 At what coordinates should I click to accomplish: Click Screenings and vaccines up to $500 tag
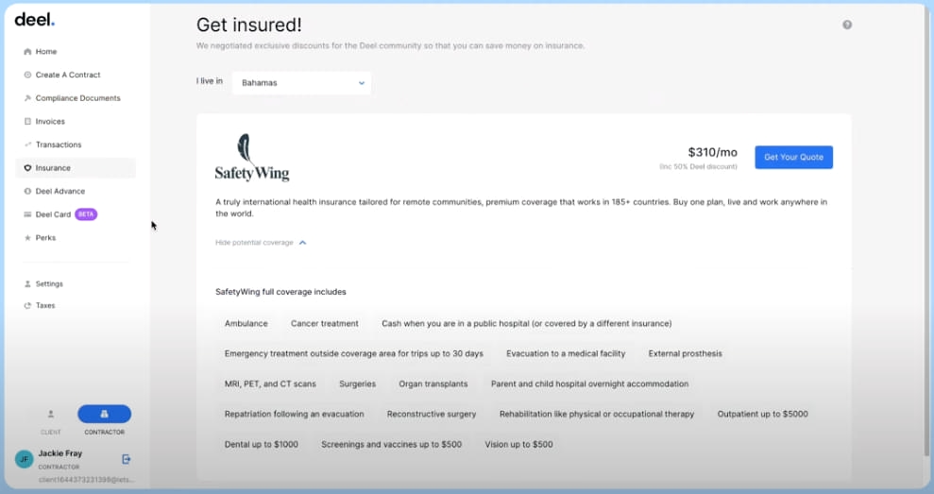[x=391, y=445]
